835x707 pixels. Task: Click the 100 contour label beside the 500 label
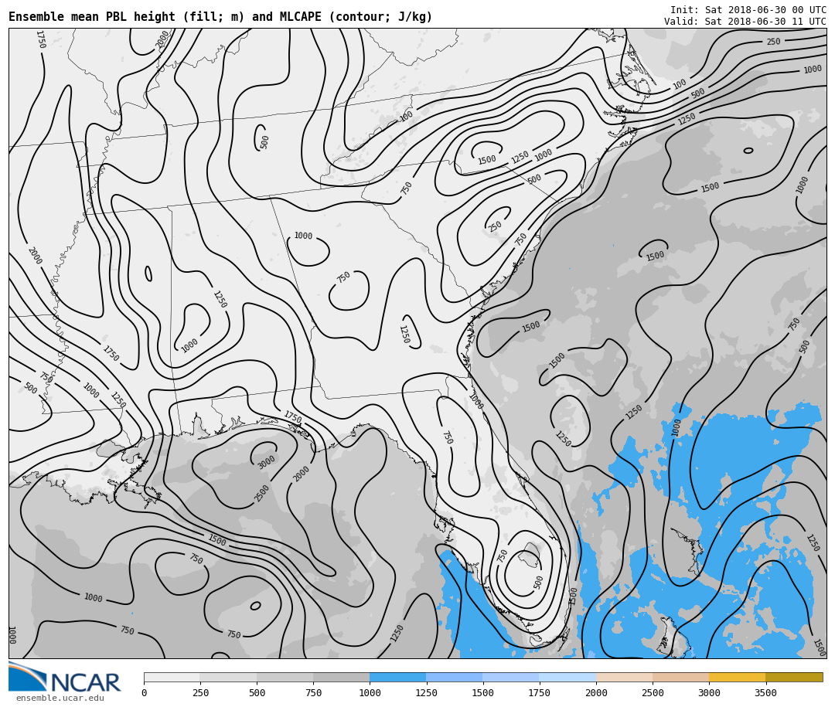click(679, 84)
